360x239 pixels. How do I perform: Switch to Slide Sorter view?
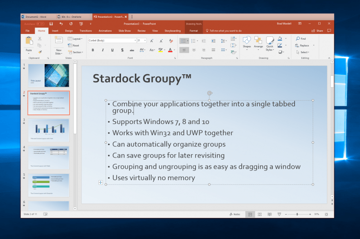coord(260,214)
